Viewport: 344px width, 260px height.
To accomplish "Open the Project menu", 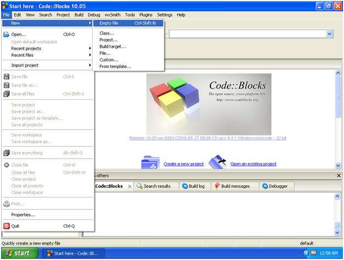I will pos(63,15).
